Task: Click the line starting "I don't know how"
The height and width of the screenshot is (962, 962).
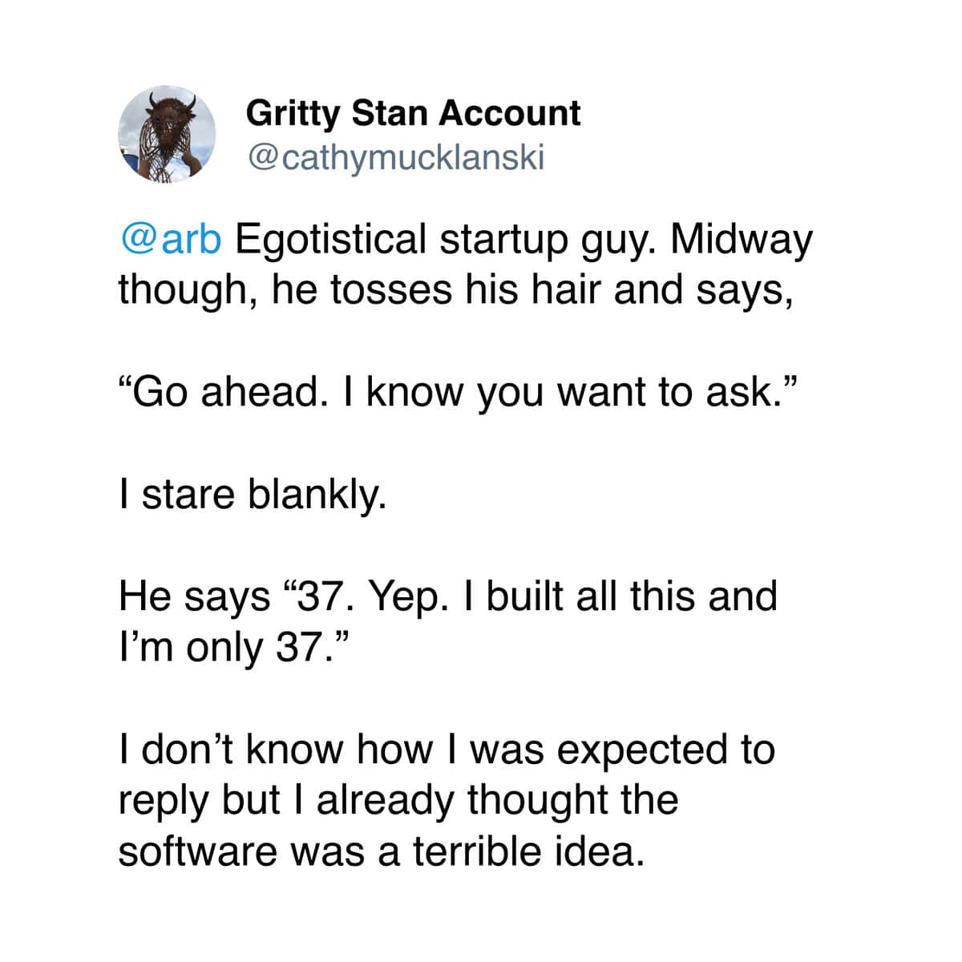Action: point(447,749)
